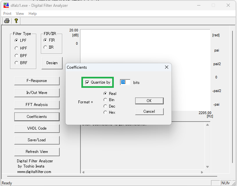Open the View menu
The width and height of the screenshot is (237, 186).
click(x=20, y=14)
